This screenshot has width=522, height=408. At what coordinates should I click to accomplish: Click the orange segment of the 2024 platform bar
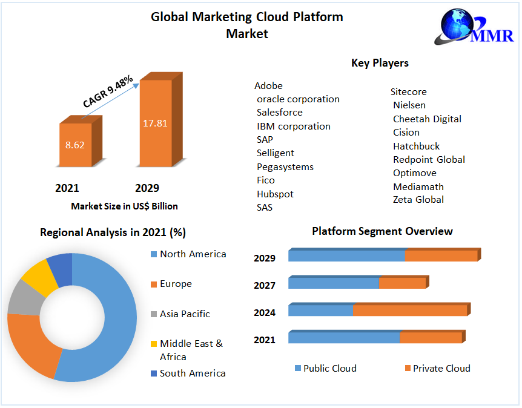(x=409, y=310)
